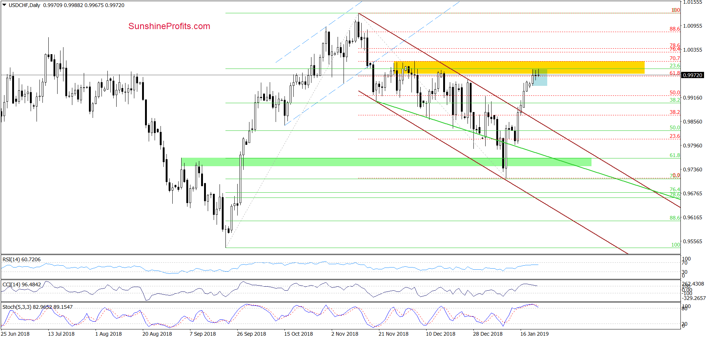Viewport: 707px width, 339px height.
Task: Select the green 61.8 Fibonacci level label
Action: 675,155
